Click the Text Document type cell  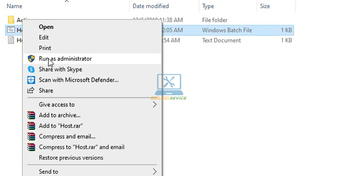221,40
